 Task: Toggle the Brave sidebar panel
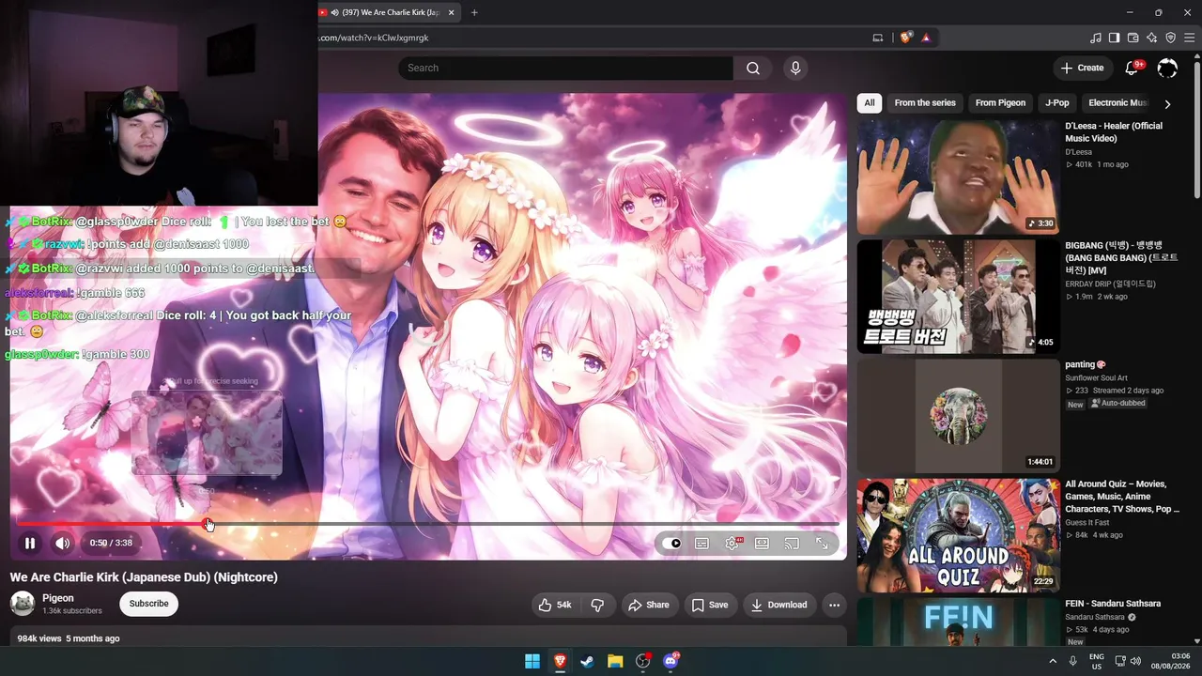point(1114,38)
